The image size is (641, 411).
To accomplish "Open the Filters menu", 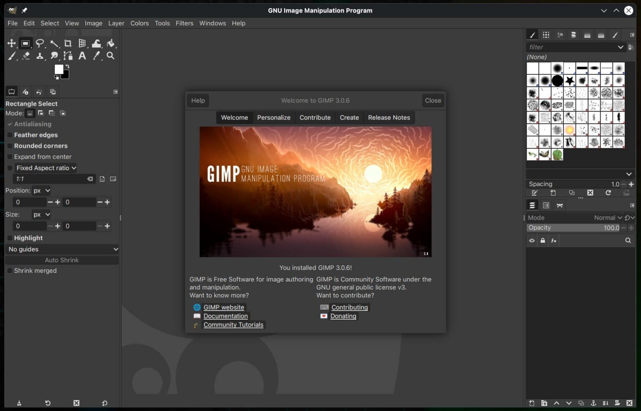I will coord(184,23).
